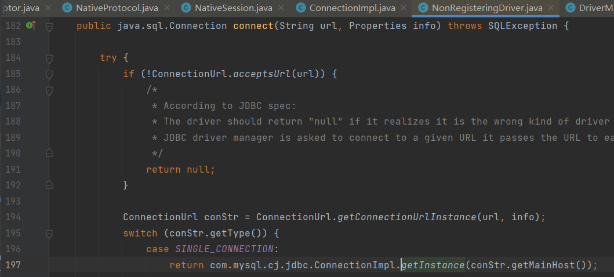This screenshot has width=614, height=277.
Task: Click the ConnectionImpl.java class file icon
Action: 300,8
